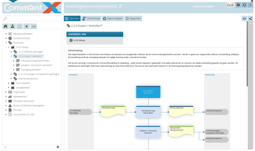Expand 2.1.0 Offertes aanvragen node
Image resolution: width=255 pixels, height=151 pixels.
point(11,52)
